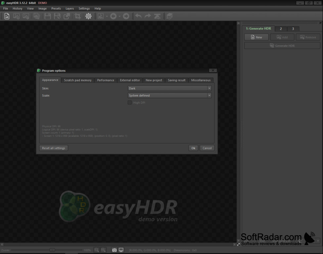The width and height of the screenshot is (323, 254).
Task: Switch to the Appearance tab
Action: pos(50,80)
